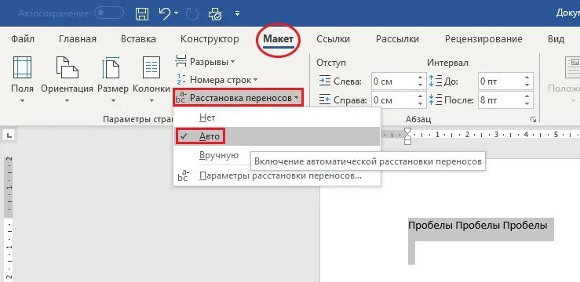Image resolution: width=580 pixels, height=282 pixels.
Task: Click the Разрывы page break icon
Action: click(181, 62)
